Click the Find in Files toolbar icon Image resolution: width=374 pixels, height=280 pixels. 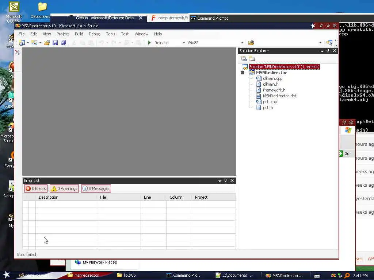pyautogui.click(x=251, y=43)
